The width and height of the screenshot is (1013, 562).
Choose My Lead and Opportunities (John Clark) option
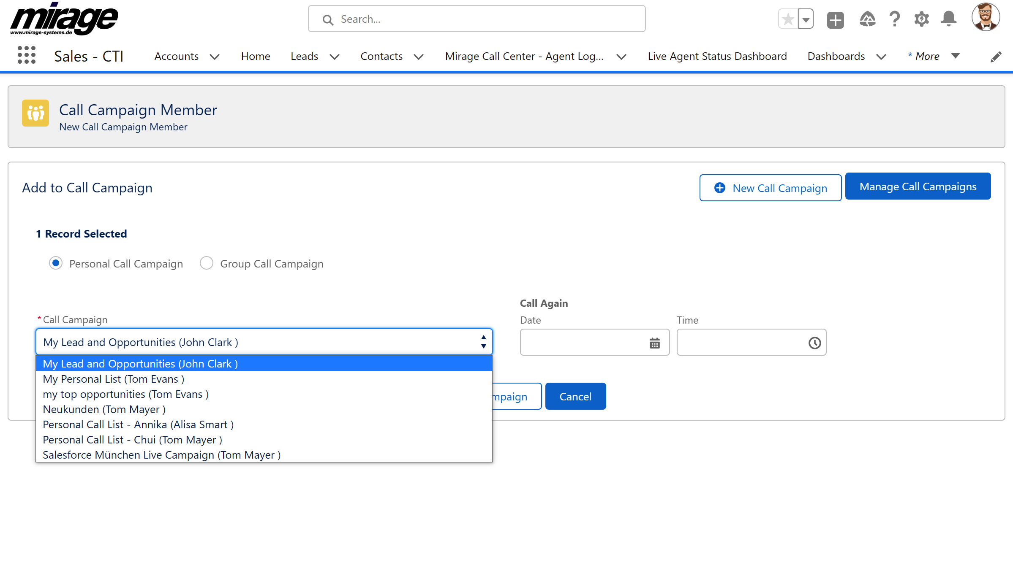point(264,364)
